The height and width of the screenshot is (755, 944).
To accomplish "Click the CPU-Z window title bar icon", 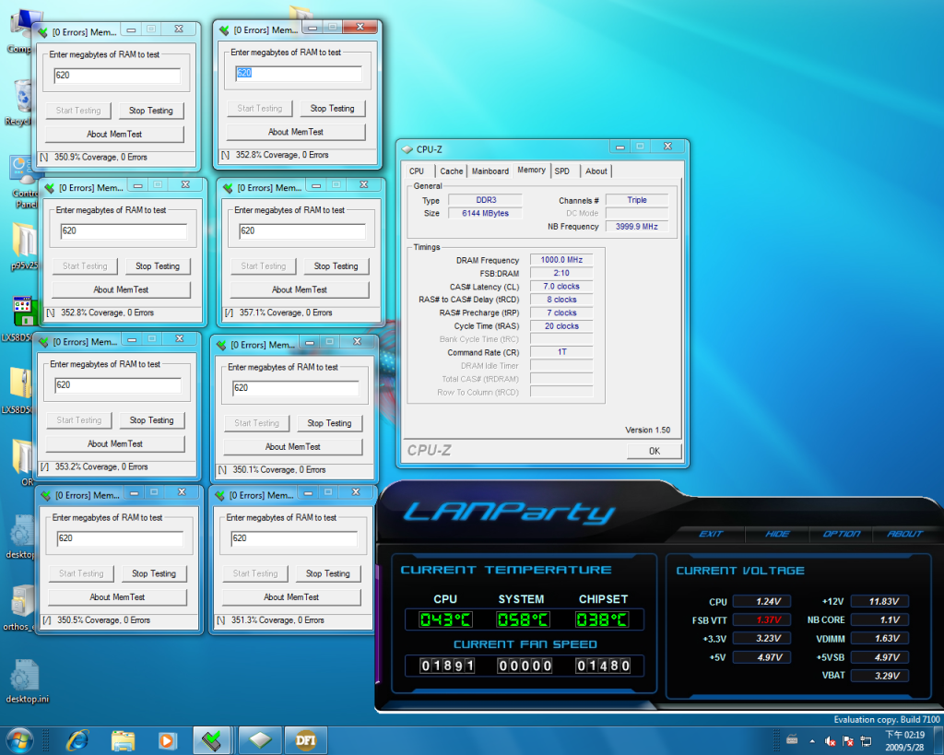I will coord(407,149).
